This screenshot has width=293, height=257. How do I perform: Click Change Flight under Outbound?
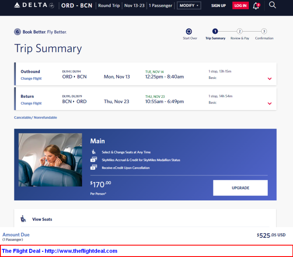coord(31,79)
